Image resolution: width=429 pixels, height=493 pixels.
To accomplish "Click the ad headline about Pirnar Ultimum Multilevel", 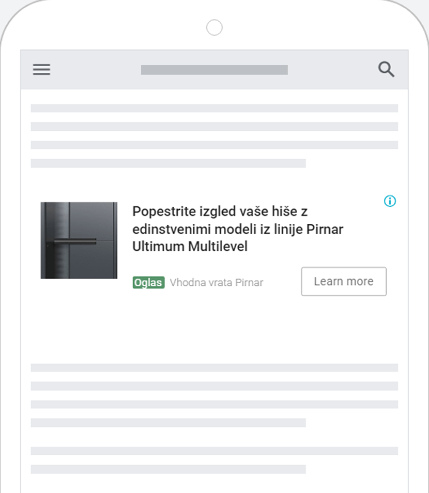I will point(237,229).
